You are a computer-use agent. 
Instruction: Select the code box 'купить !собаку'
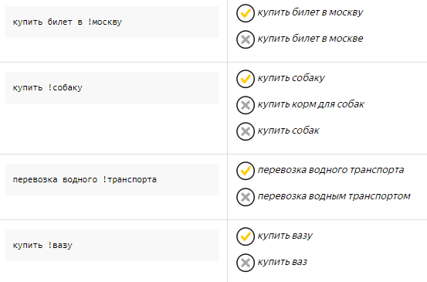pyautogui.click(x=112, y=88)
